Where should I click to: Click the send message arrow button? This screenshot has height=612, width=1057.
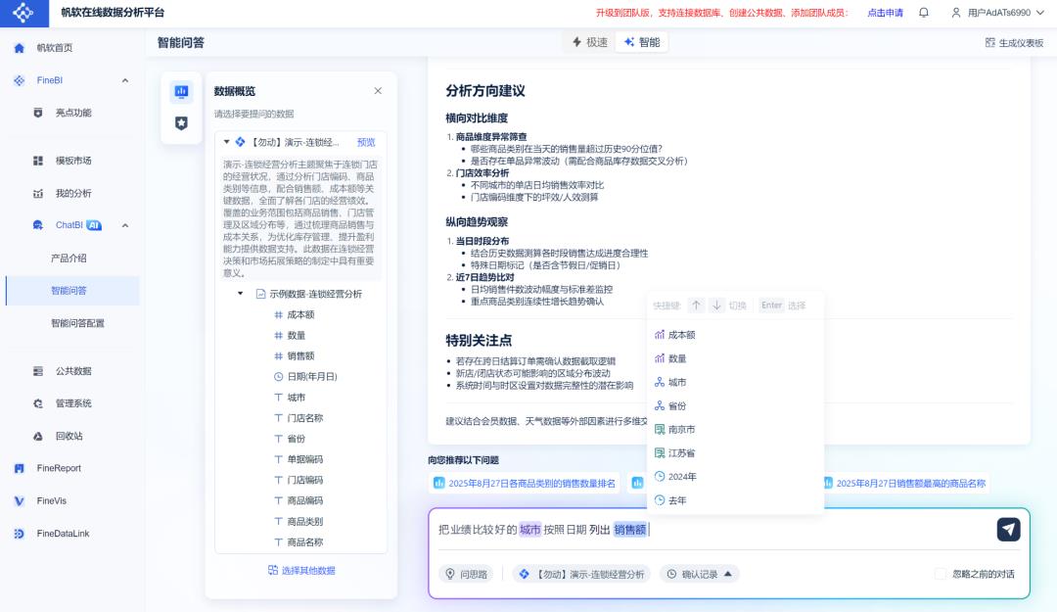1008,529
